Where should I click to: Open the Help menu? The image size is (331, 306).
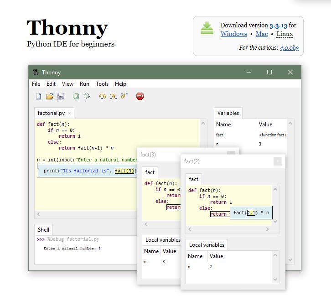click(120, 84)
